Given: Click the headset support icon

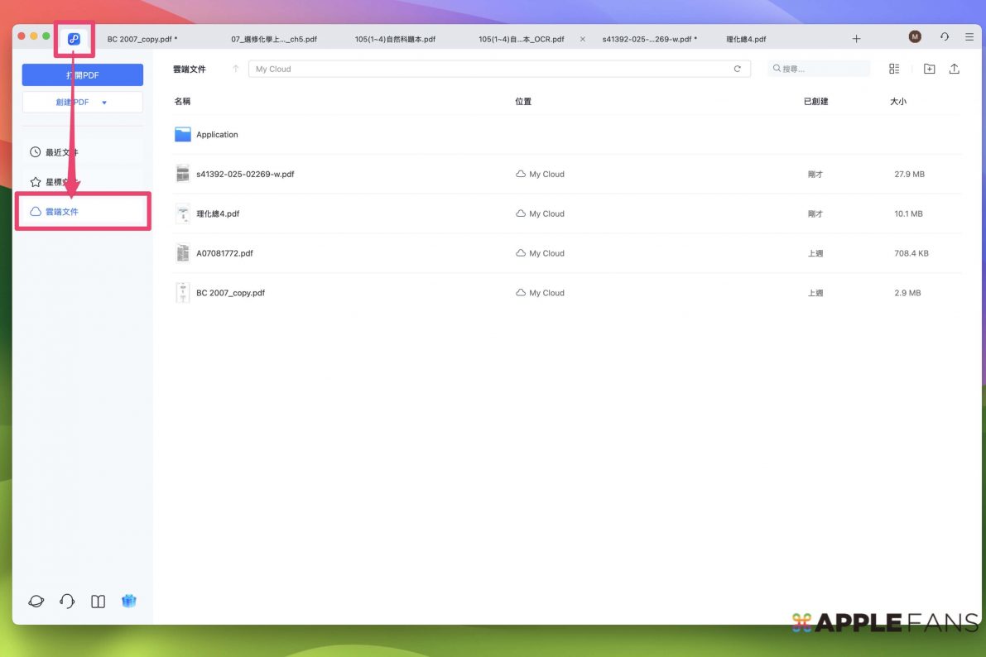Looking at the screenshot, I should pyautogui.click(x=67, y=602).
